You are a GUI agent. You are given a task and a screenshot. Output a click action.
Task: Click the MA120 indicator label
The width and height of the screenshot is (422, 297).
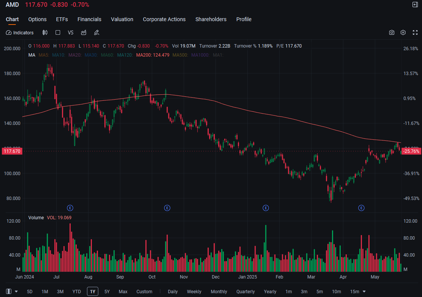[125, 55]
